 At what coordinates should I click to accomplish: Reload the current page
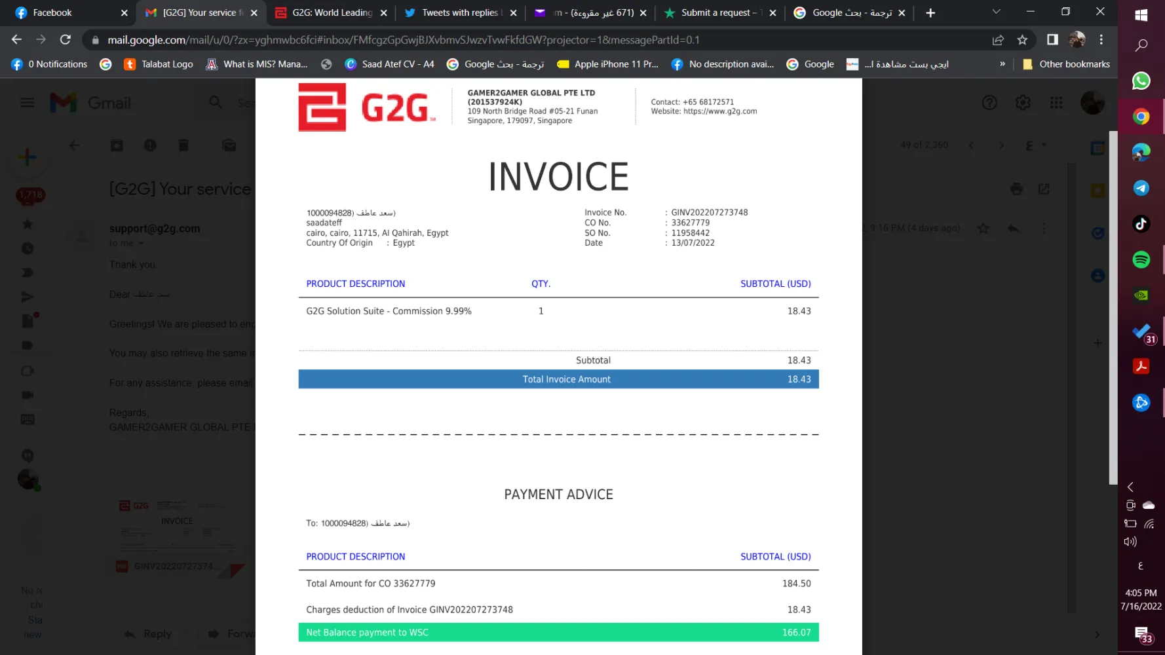pos(66,40)
